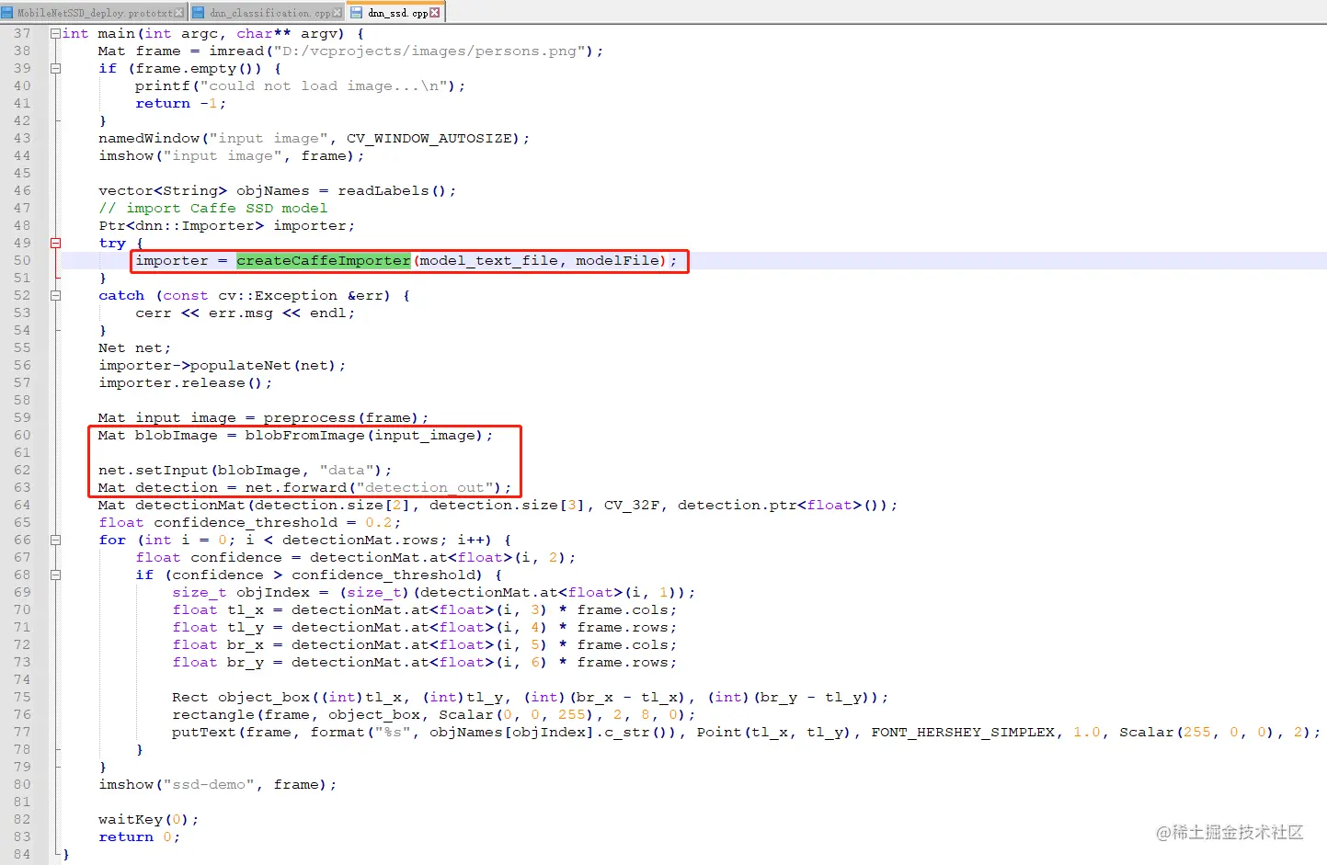Click the putText(frame, format(...)) call
This screenshot has width=1327, height=865.
click(x=747, y=732)
